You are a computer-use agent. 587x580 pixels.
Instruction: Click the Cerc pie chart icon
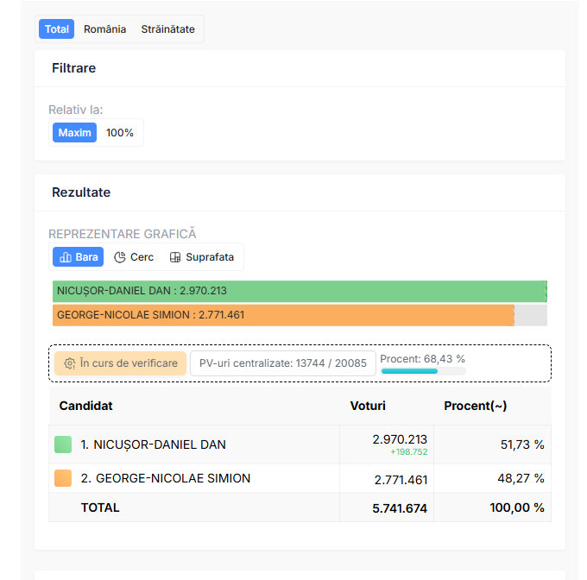(x=120, y=257)
